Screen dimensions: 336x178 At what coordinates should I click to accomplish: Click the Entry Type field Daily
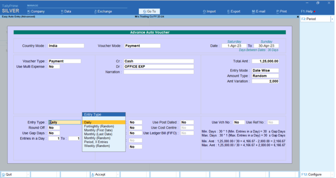coord(64,122)
